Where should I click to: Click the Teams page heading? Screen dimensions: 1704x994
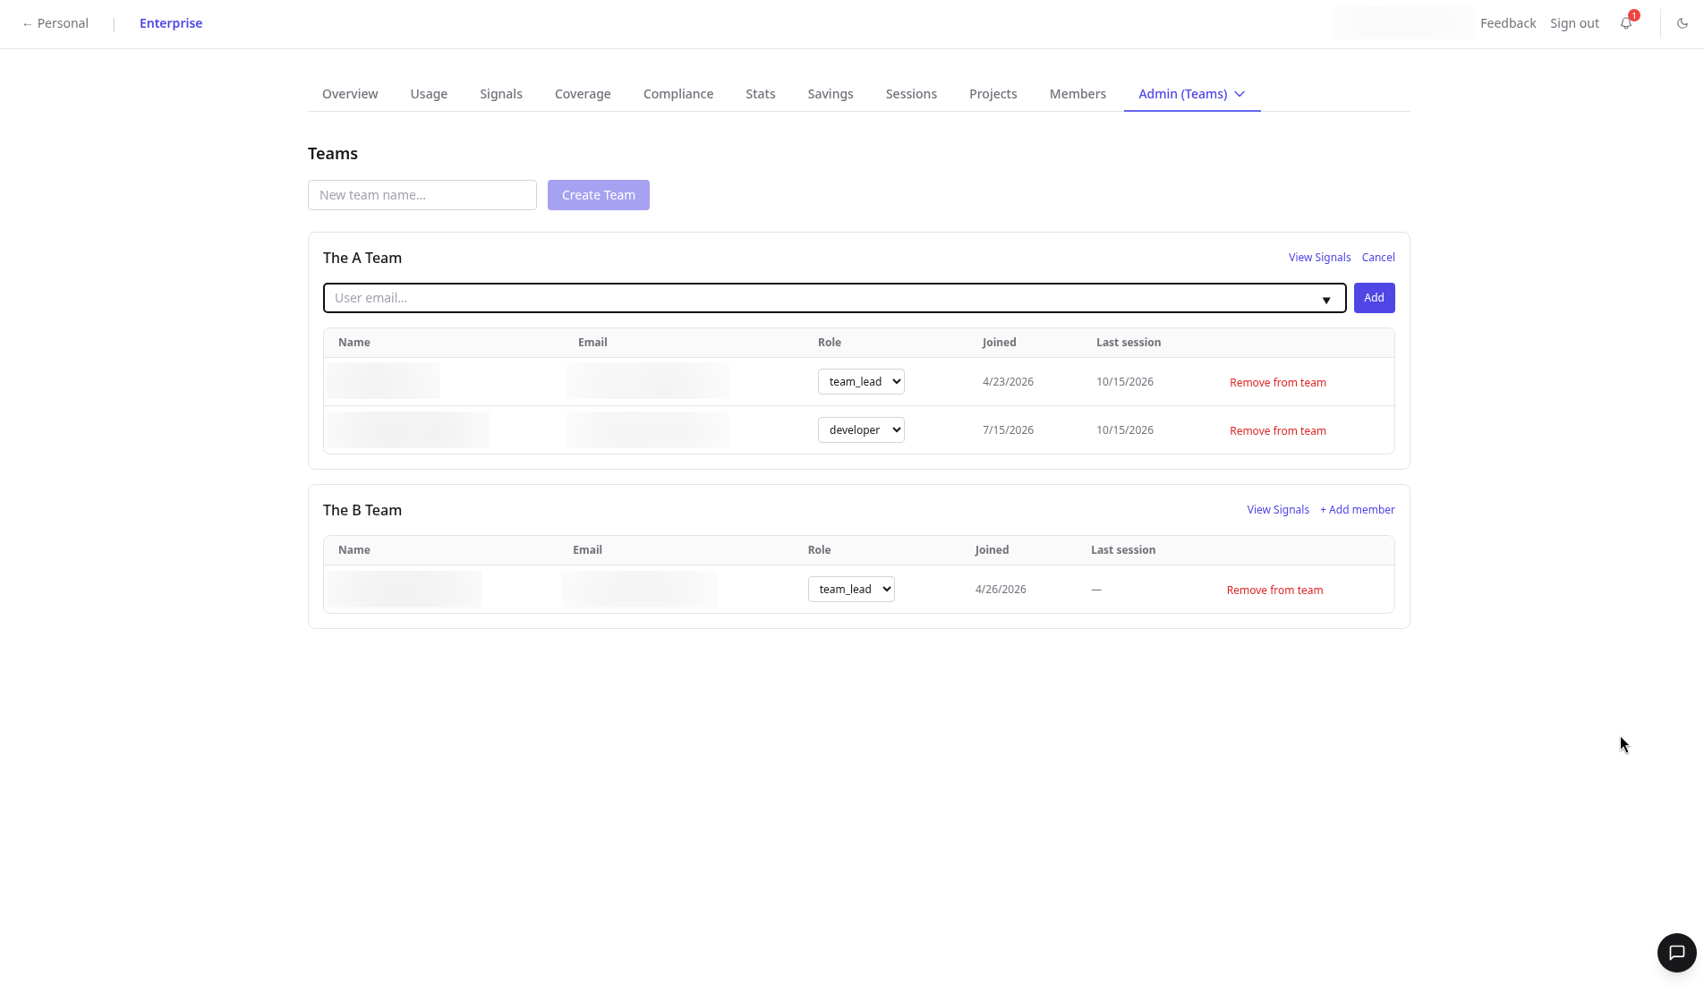tap(333, 154)
